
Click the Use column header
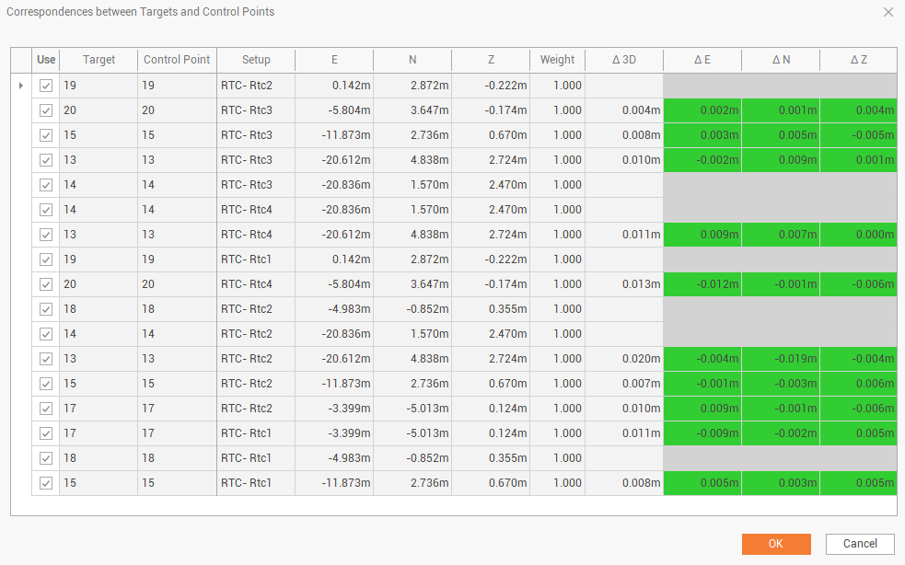[46, 60]
